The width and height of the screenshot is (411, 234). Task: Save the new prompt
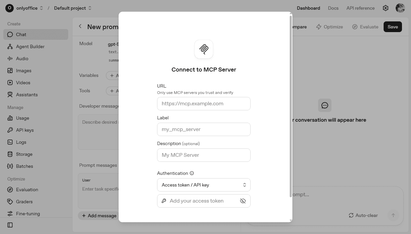pyautogui.click(x=392, y=27)
